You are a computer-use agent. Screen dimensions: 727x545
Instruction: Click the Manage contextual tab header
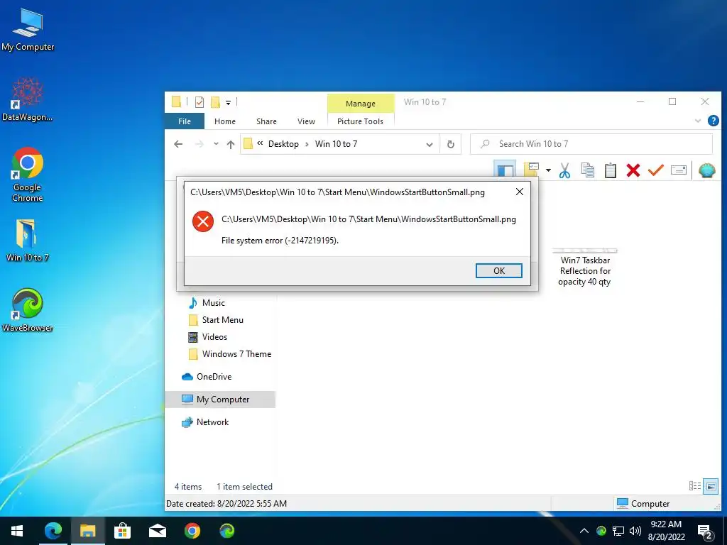point(361,104)
